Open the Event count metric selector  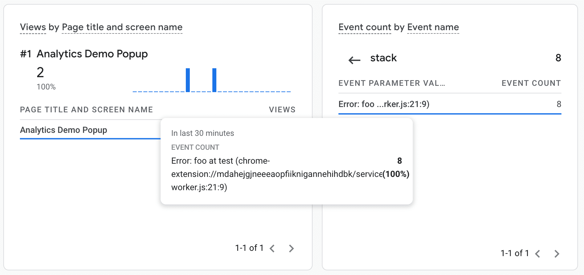click(365, 27)
